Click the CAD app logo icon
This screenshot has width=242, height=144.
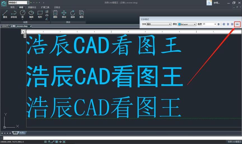tap(4, 3)
